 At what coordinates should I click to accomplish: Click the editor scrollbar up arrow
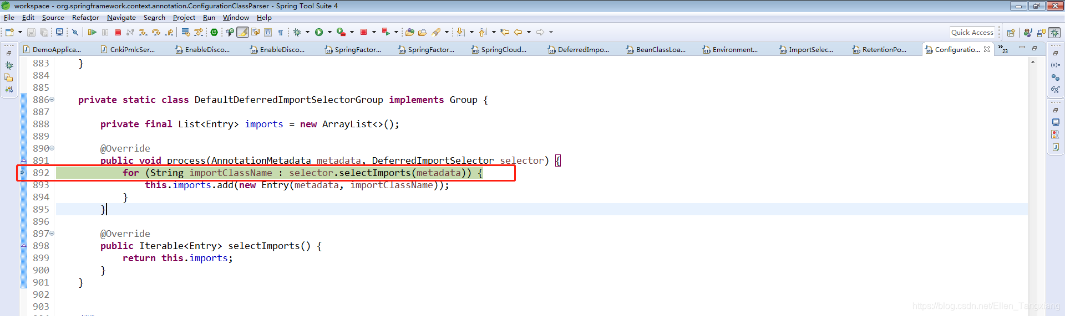[x=1033, y=62]
